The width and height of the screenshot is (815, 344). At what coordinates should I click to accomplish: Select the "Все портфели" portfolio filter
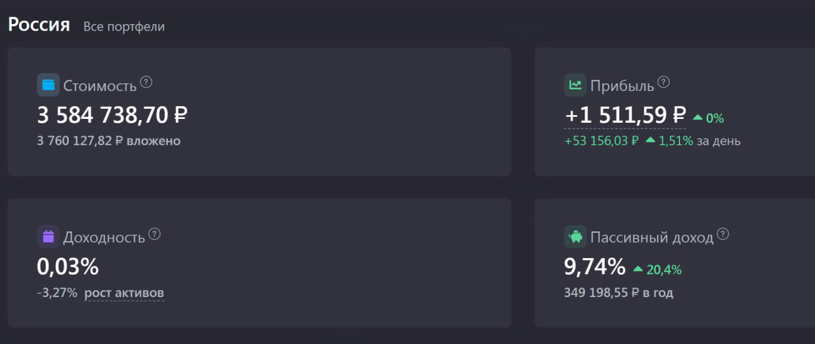click(x=124, y=27)
